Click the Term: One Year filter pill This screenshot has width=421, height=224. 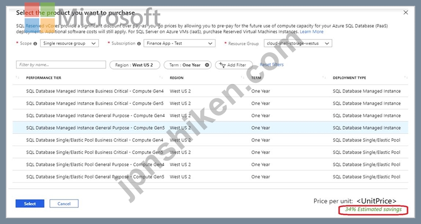[x=187, y=65]
